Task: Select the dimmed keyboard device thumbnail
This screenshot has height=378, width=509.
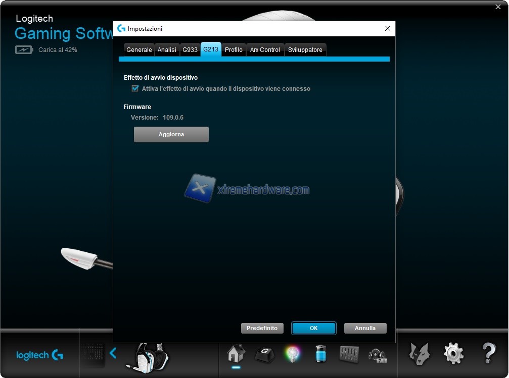Action: 93,354
